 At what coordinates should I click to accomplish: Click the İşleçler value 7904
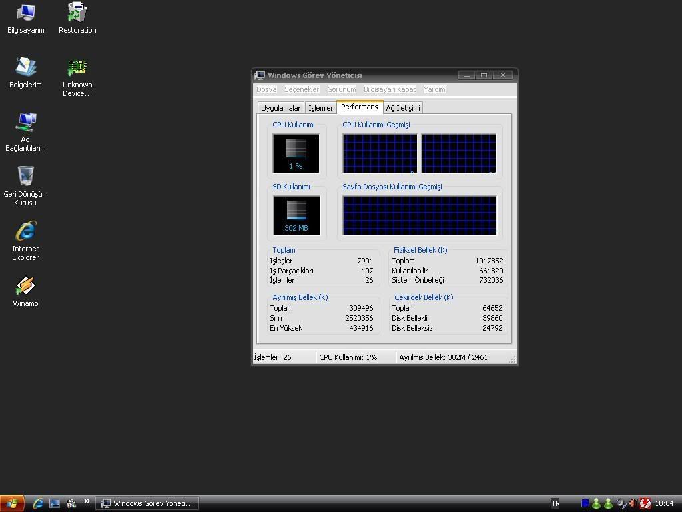pyautogui.click(x=365, y=261)
